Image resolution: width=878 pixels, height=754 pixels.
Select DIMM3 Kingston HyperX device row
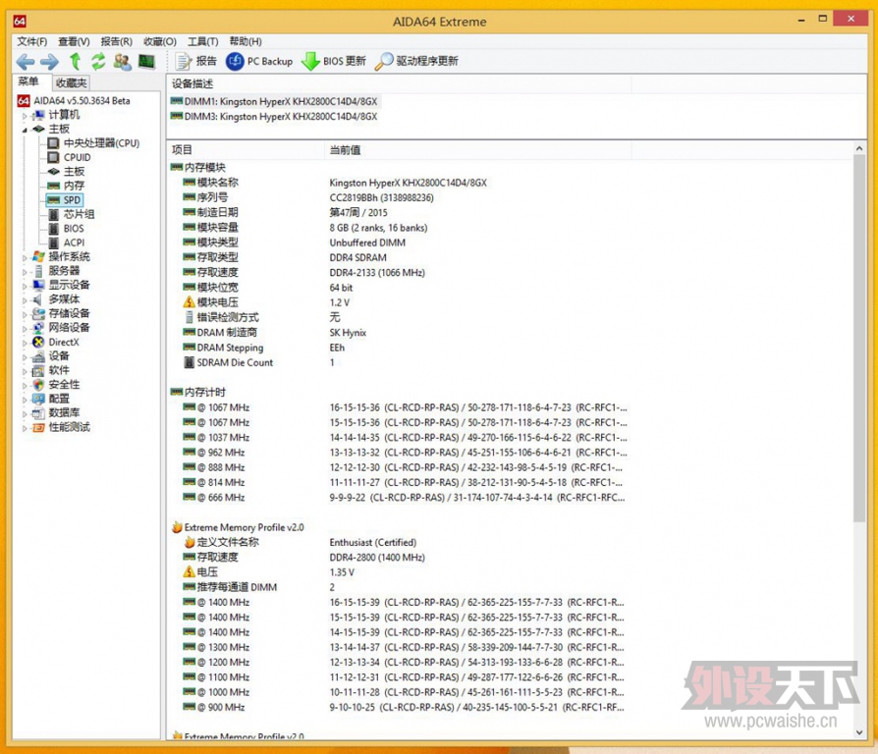[274, 117]
